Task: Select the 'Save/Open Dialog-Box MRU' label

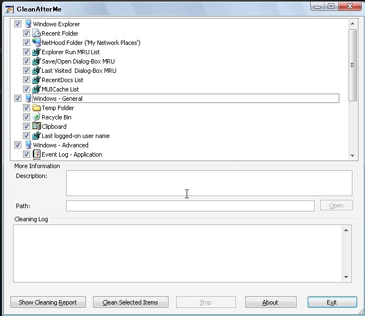Action: click(78, 61)
